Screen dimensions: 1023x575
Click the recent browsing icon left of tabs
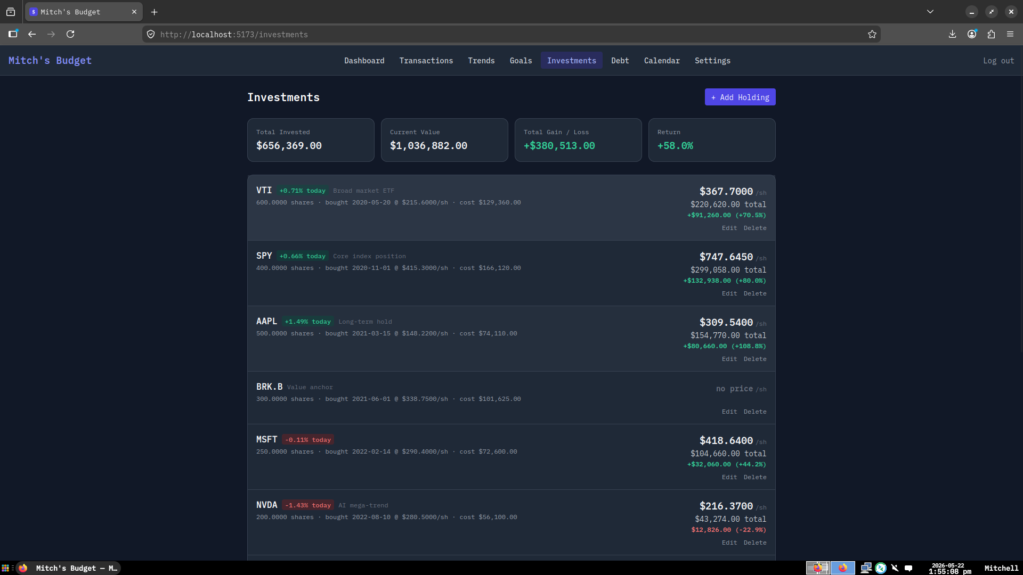click(x=11, y=12)
